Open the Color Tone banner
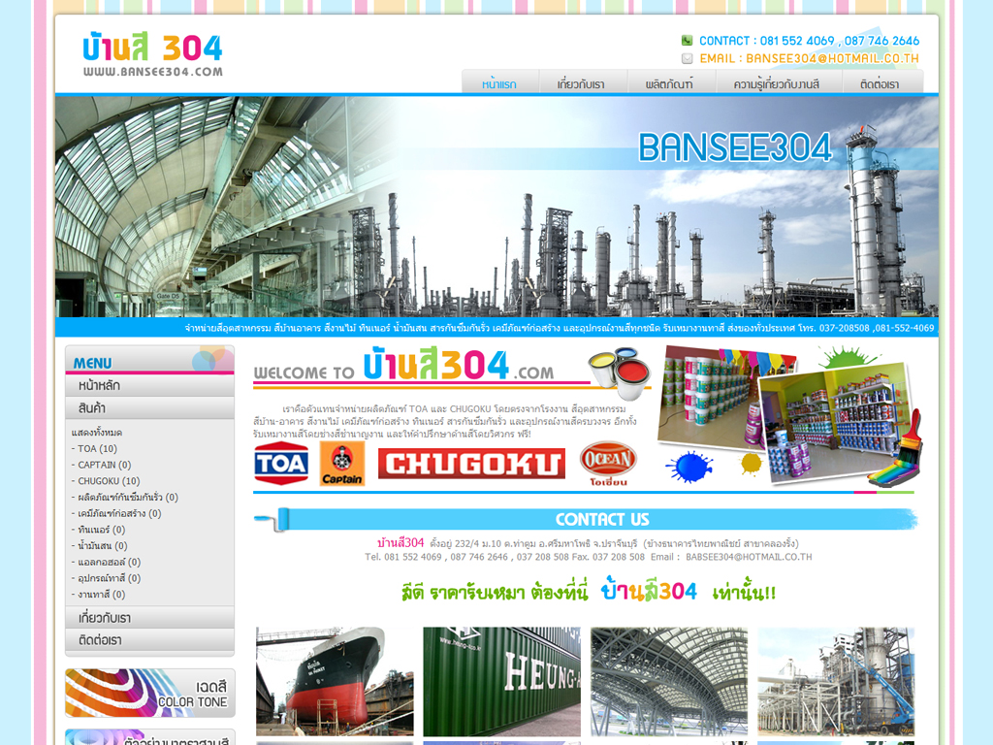Image resolution: width=993 pixels, height=745 pixels. [150, 693]
